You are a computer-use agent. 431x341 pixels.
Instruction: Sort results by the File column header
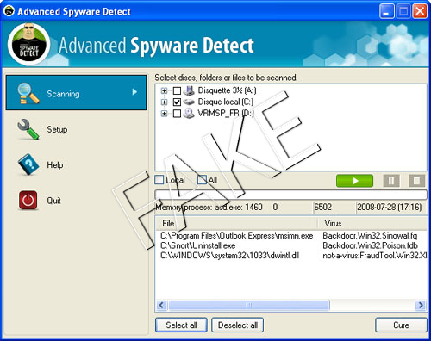coord(236,223)
